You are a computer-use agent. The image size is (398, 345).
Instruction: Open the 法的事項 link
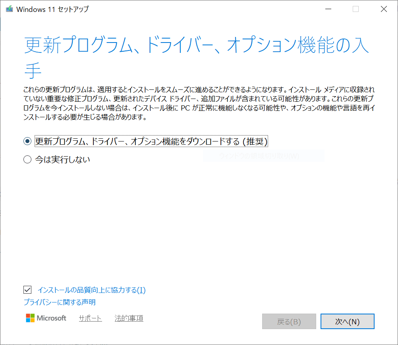tap(129, 318)
